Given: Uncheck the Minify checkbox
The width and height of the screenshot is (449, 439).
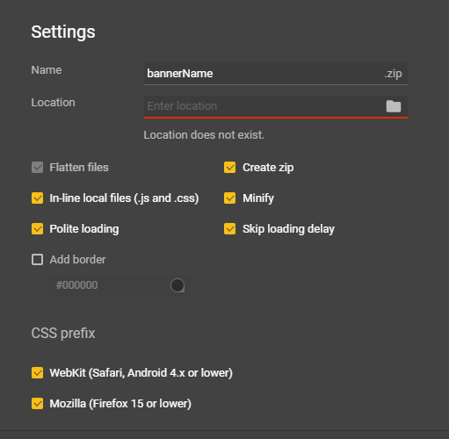Looking at the screenshot, I should tap(229, 198).
